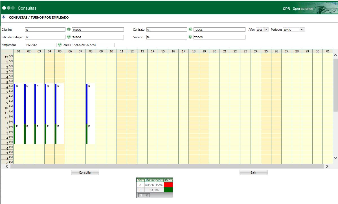Click the ANDRES SALAZAR SALAZAR name field
338x204 pixels.
tap(89, 45)
